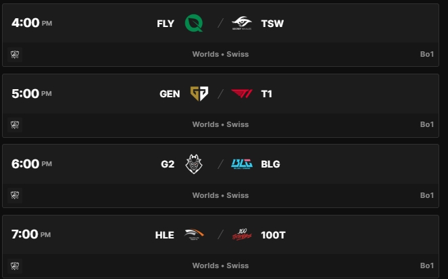Click Worlds • Swiss under GEN match
The image size is (448, 279).
tap(220, 124)
